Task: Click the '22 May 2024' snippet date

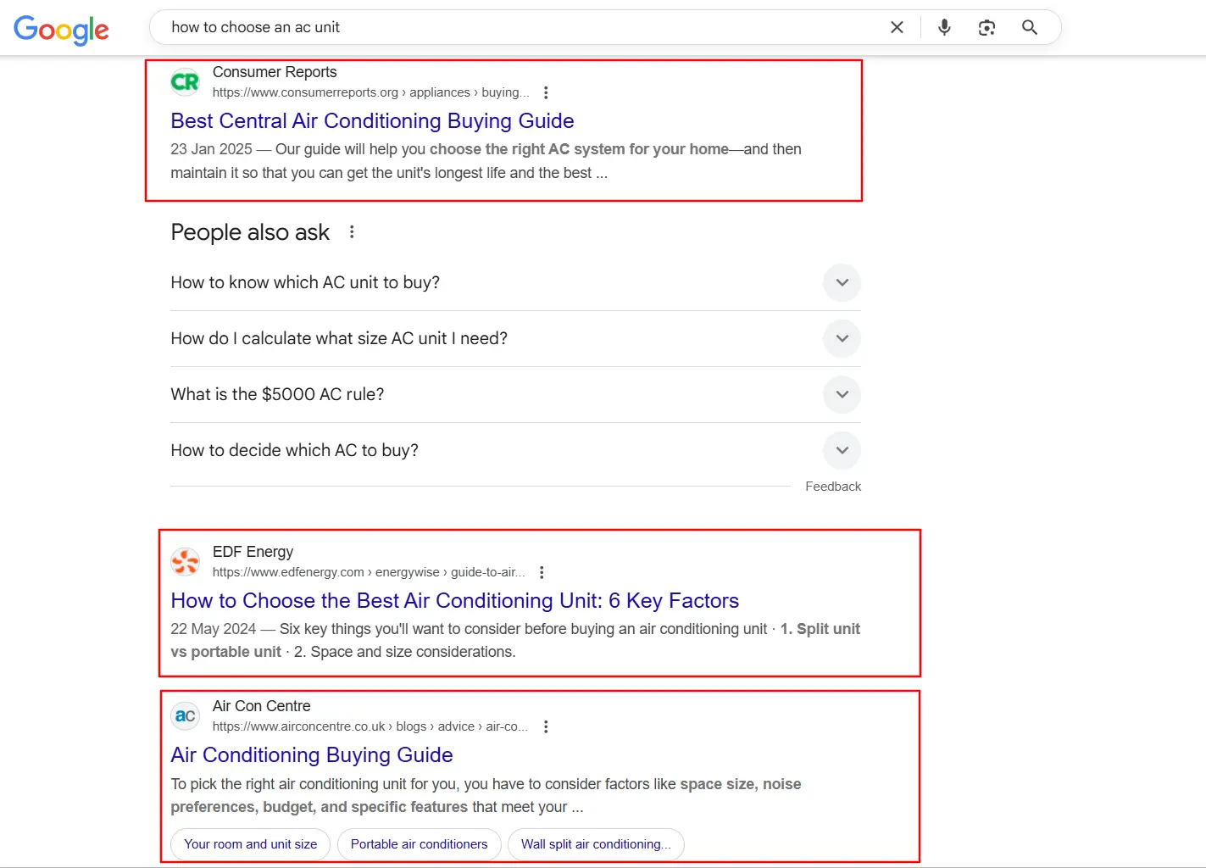Action: pos(213,629)
